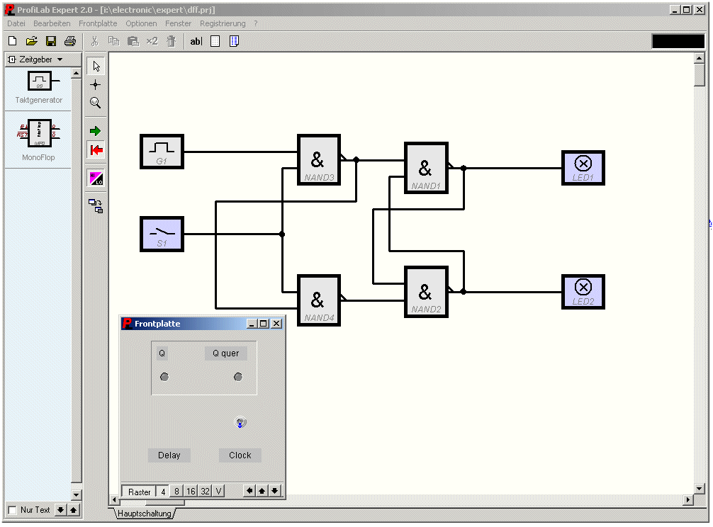
Task: Select the arrow pointer tool
Action: (x=96, y=66)
